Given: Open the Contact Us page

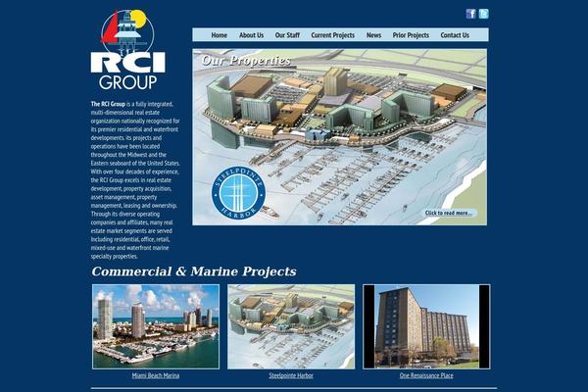Looking at the screenshot, I should [x=455, y=35].
